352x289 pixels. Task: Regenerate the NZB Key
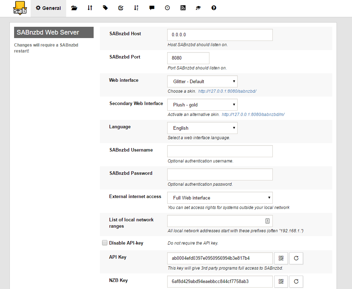296,282
